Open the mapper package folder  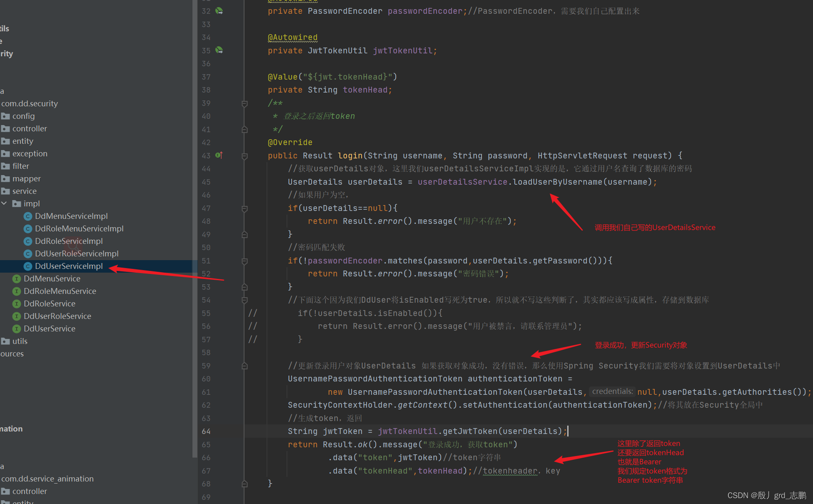(x=26, y=178)
